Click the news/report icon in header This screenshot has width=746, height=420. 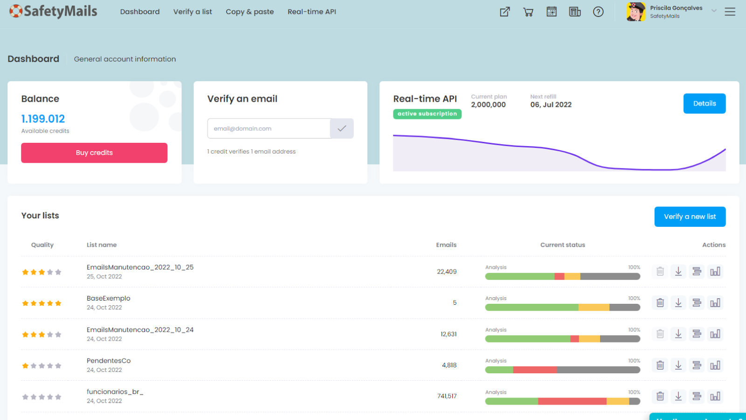(574, 12)
